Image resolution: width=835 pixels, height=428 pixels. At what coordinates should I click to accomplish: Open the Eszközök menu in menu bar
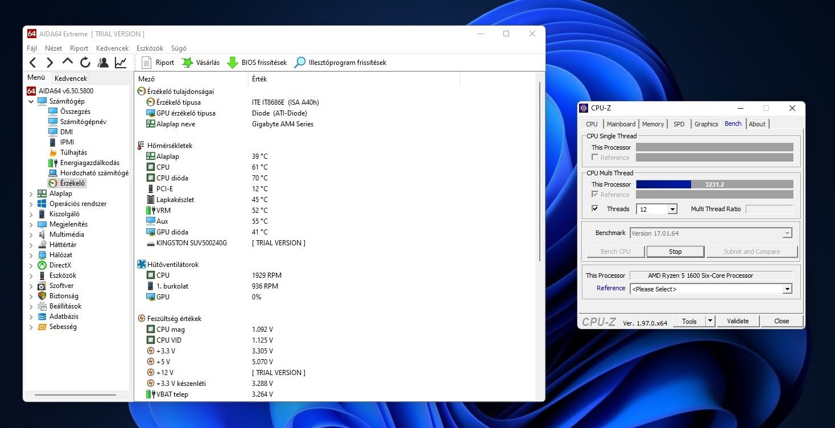tap(150, 48)
